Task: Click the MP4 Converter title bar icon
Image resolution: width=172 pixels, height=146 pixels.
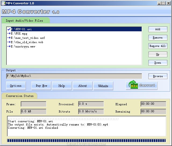Action: coord(3,3)
